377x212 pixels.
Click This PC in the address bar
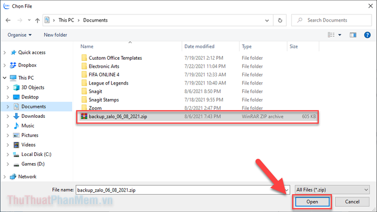[66, 20]
